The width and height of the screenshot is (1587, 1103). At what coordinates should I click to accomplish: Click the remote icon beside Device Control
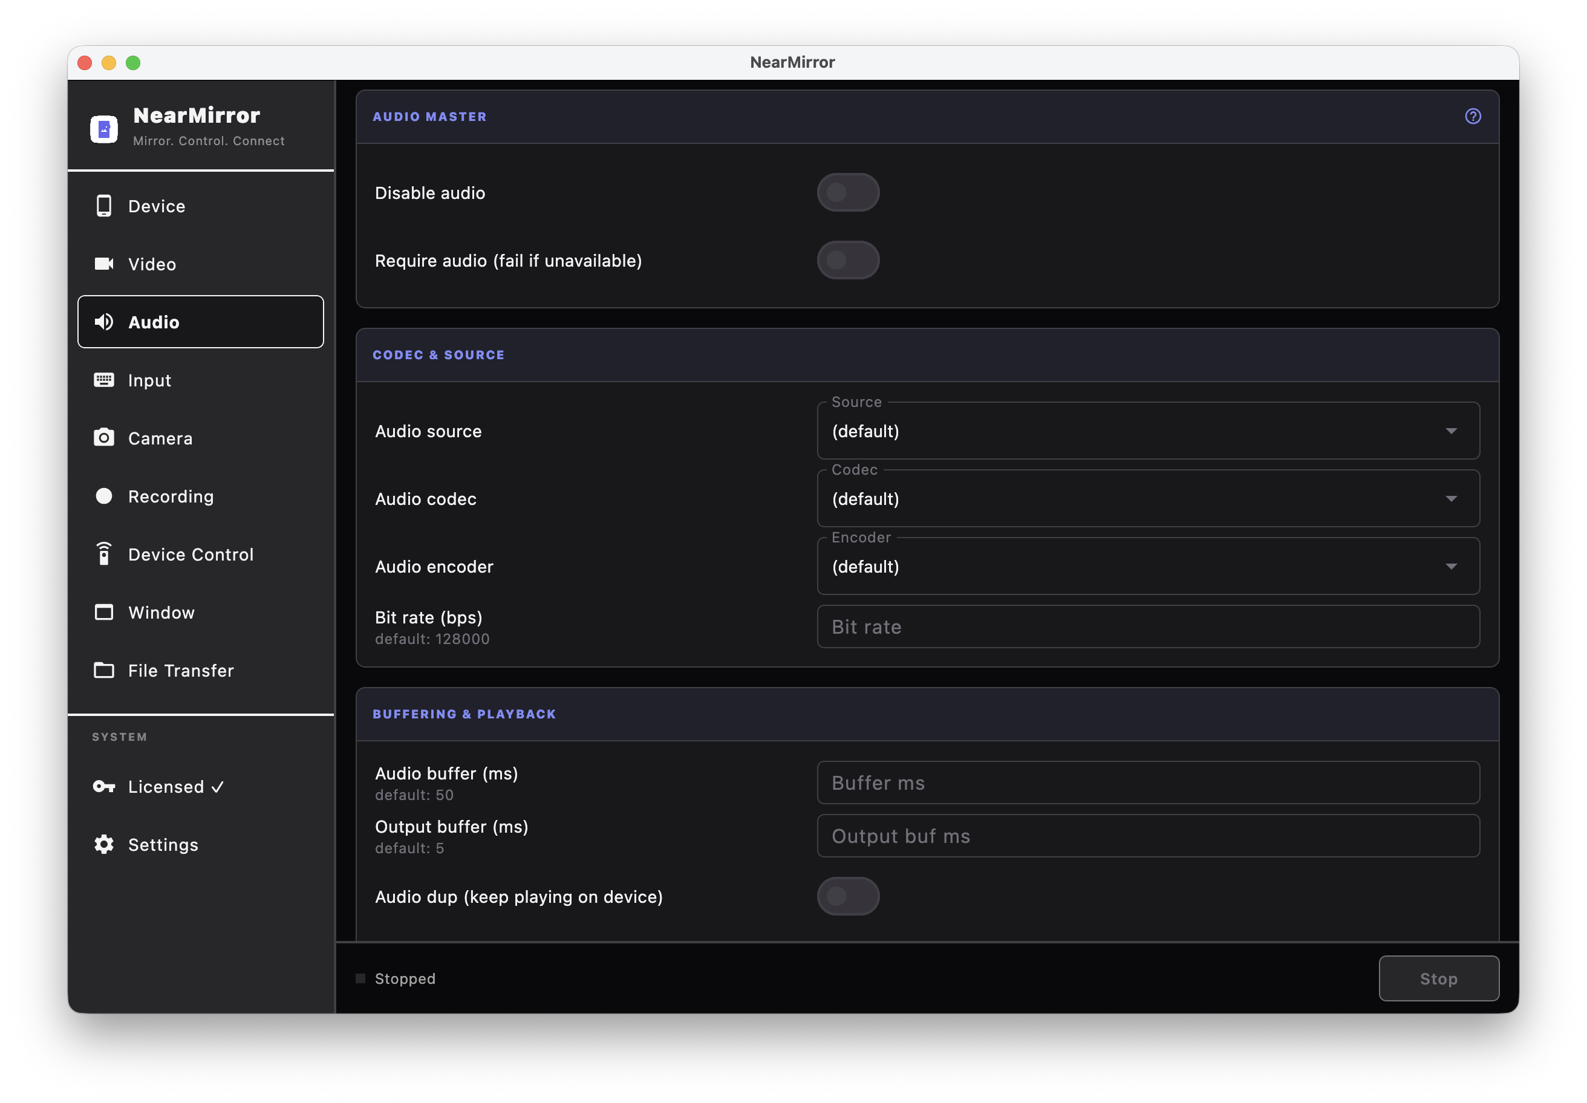point(103,553)
